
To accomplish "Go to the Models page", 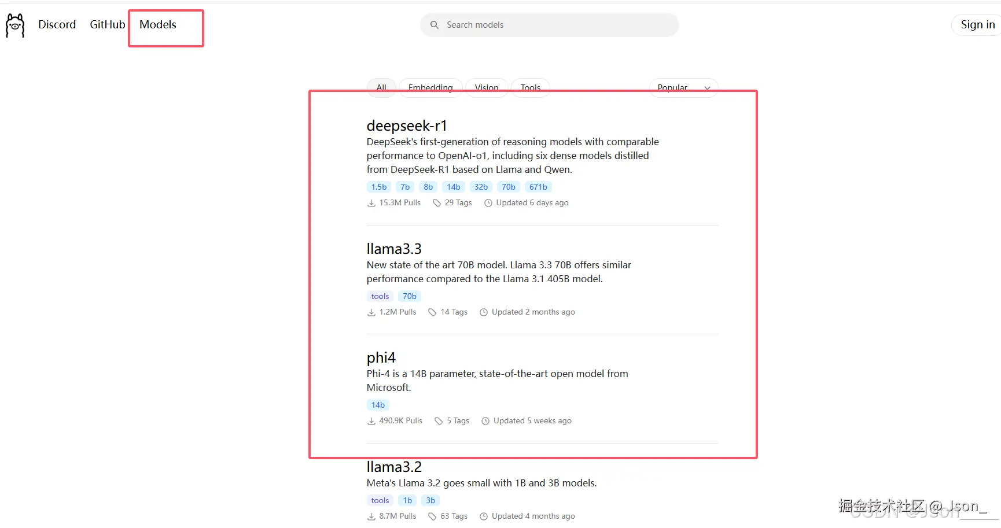I will [158, 24].
